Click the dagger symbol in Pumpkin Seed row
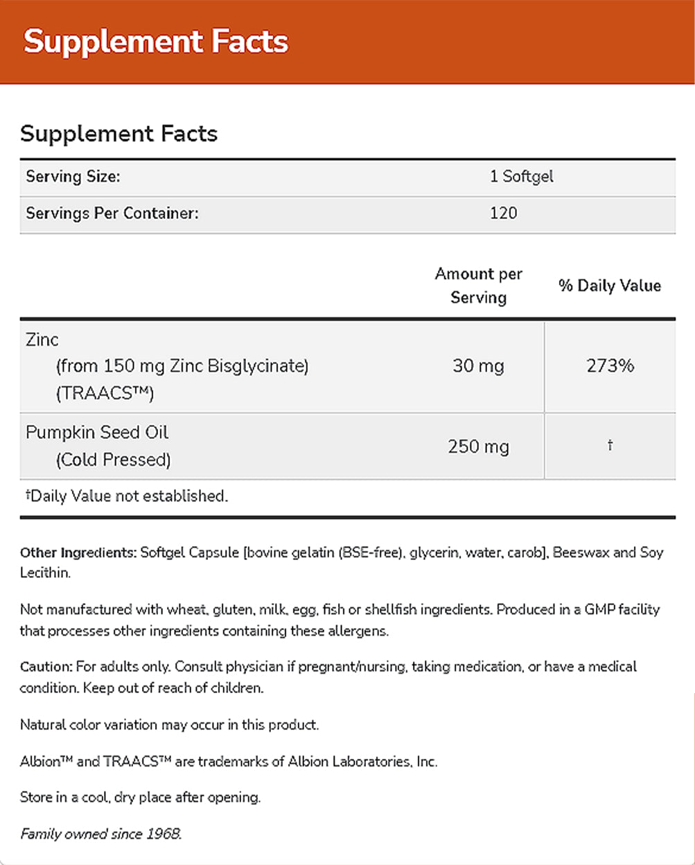 610,446
